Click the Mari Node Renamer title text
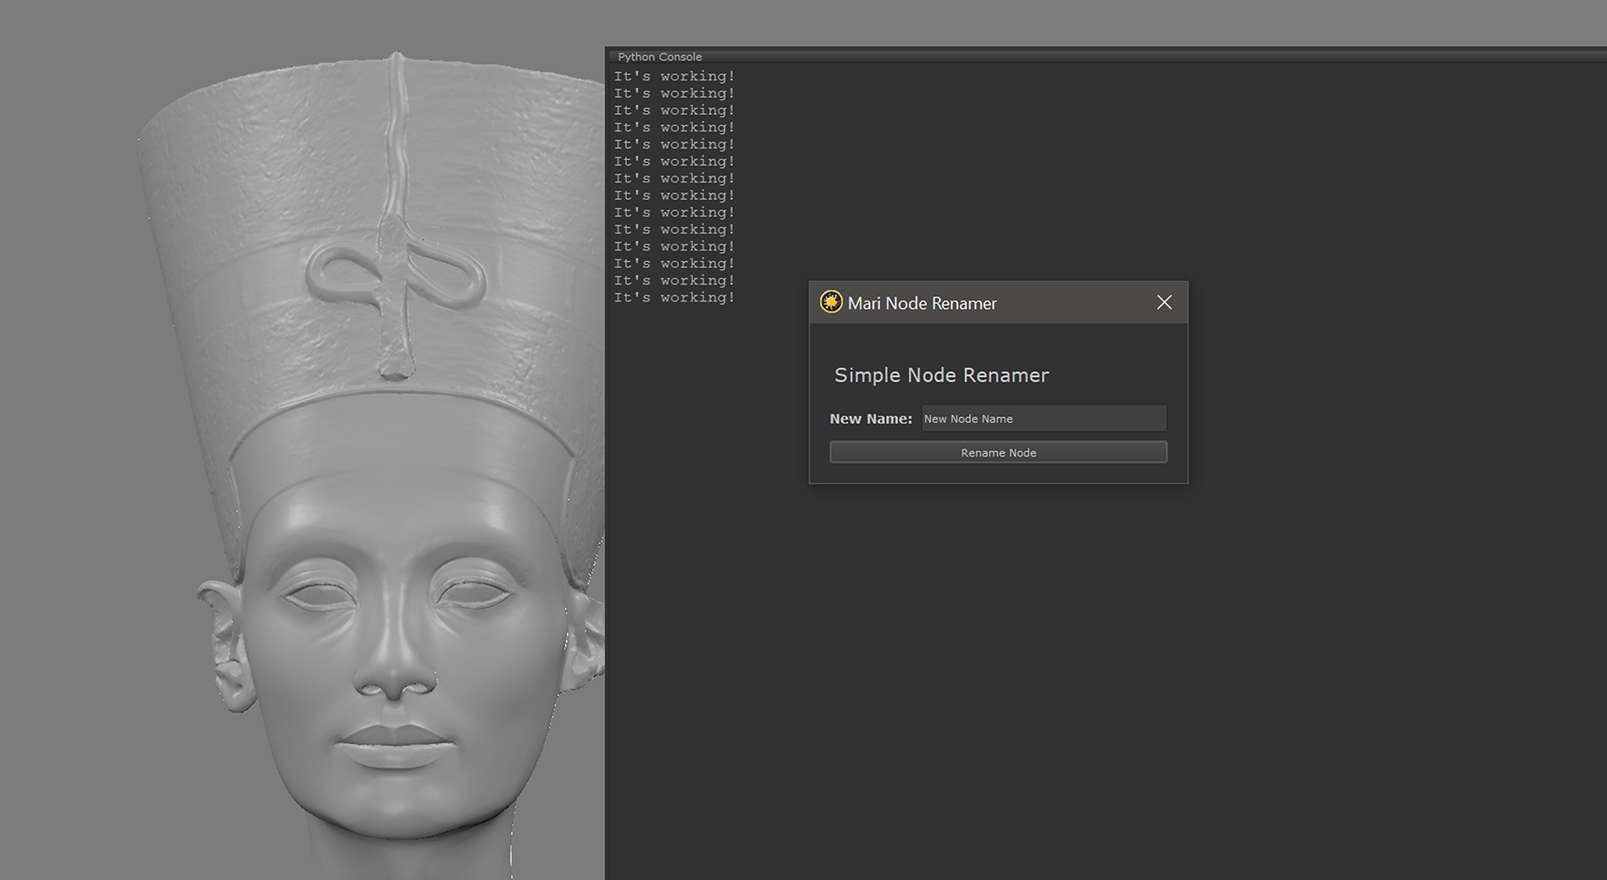 pos(922,303)
